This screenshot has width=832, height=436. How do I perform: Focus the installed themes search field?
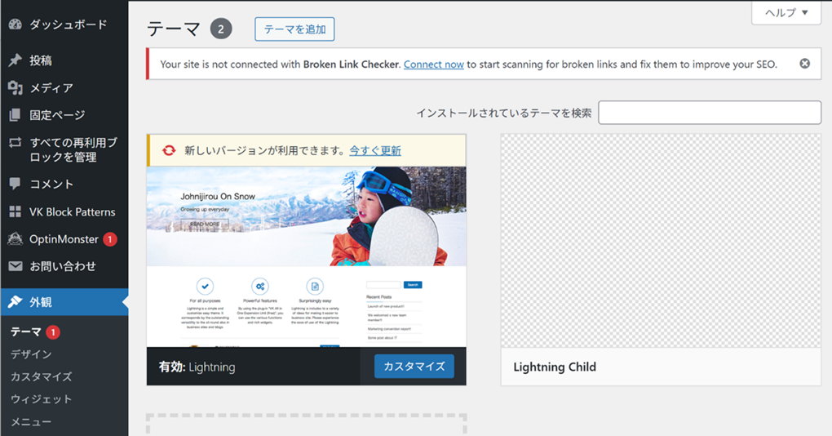click(710, 113)
